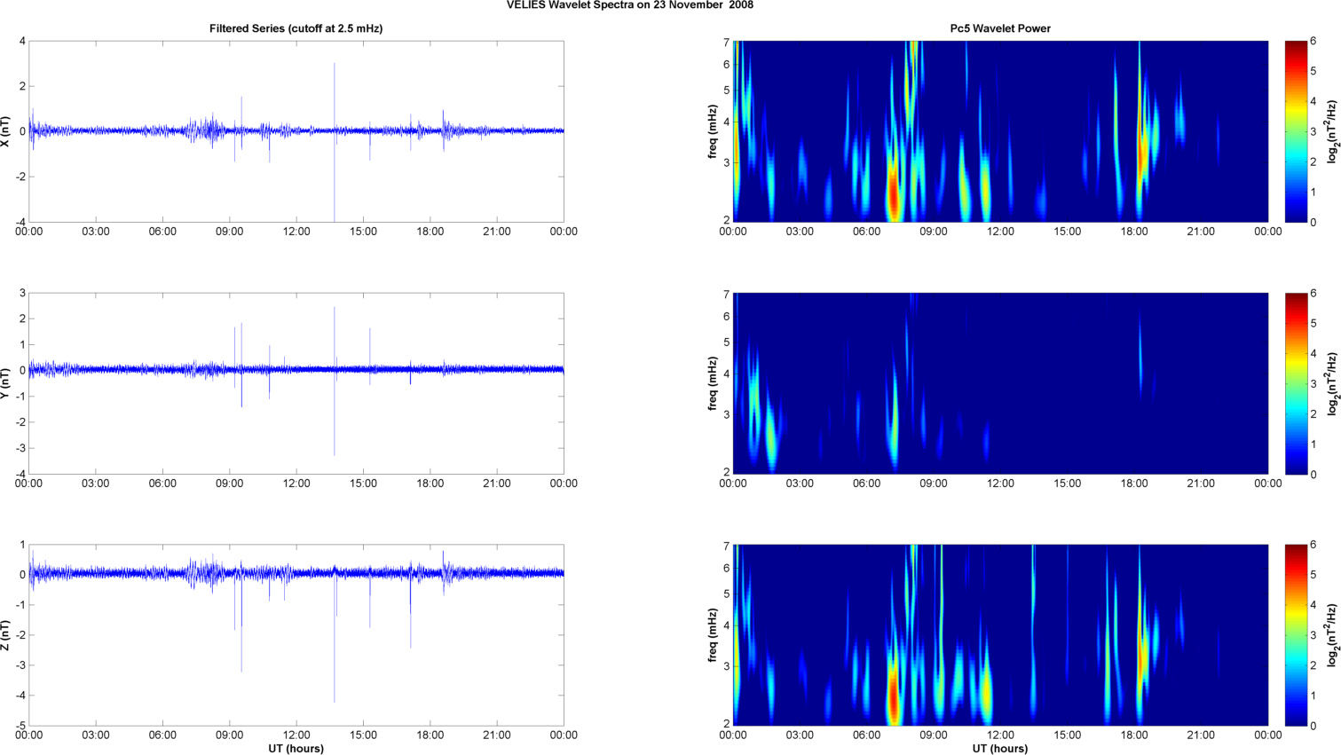1341x755 pixels.
Task: Click the 'VELIES Wavelet Spectra on 23 November 2008' title
Action: tap(630, 5)
